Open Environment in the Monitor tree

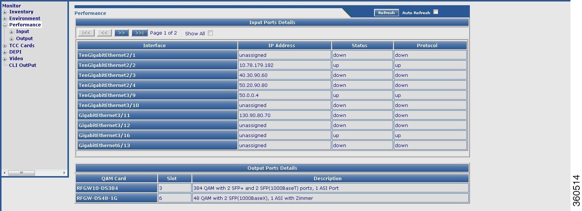click(25, 18)
